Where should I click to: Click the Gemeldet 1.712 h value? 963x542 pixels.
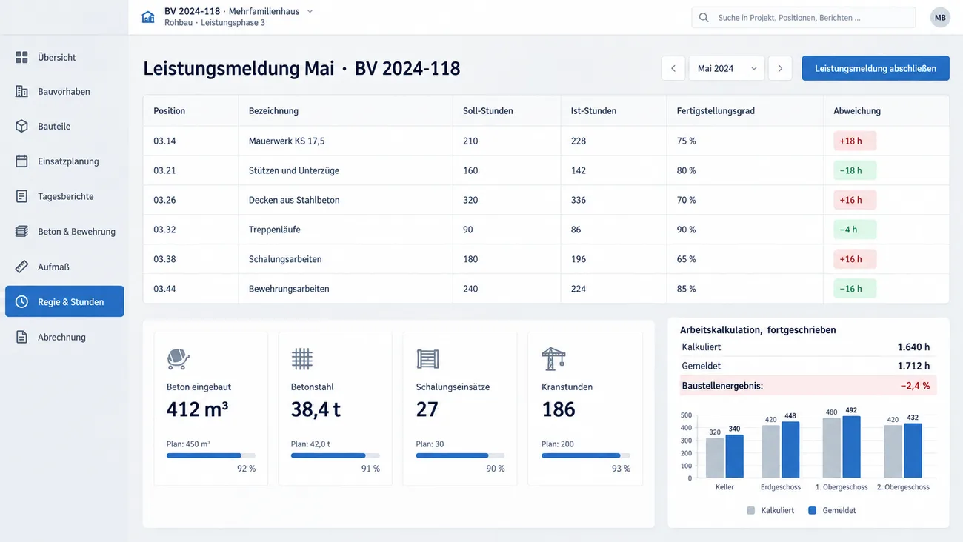tap(913, 366)
